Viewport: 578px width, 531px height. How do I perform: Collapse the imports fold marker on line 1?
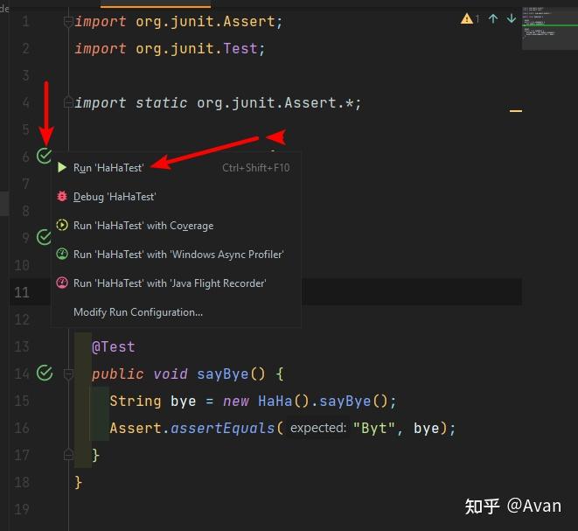coord(68,22)
